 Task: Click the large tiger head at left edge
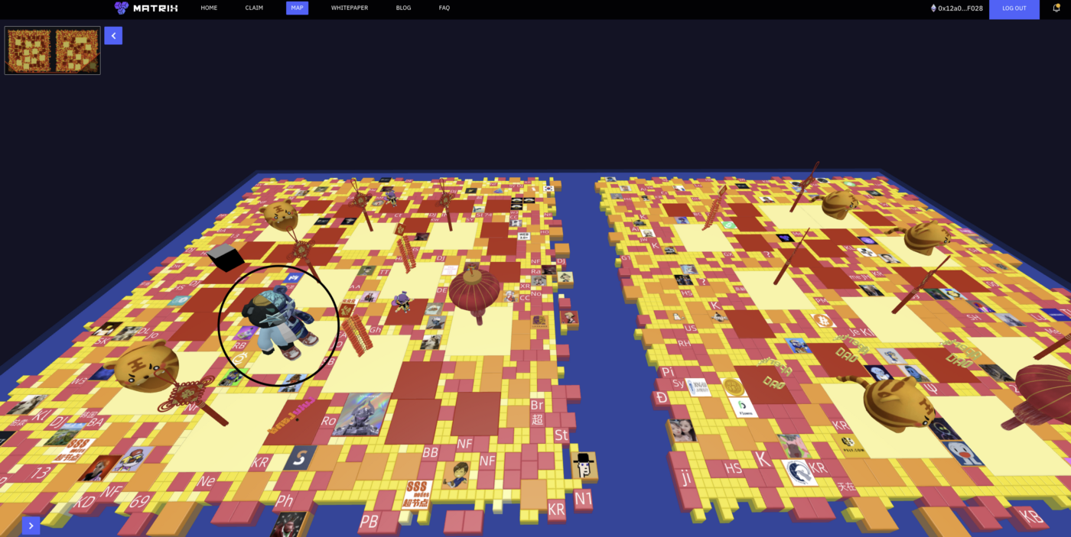(146, 367)
